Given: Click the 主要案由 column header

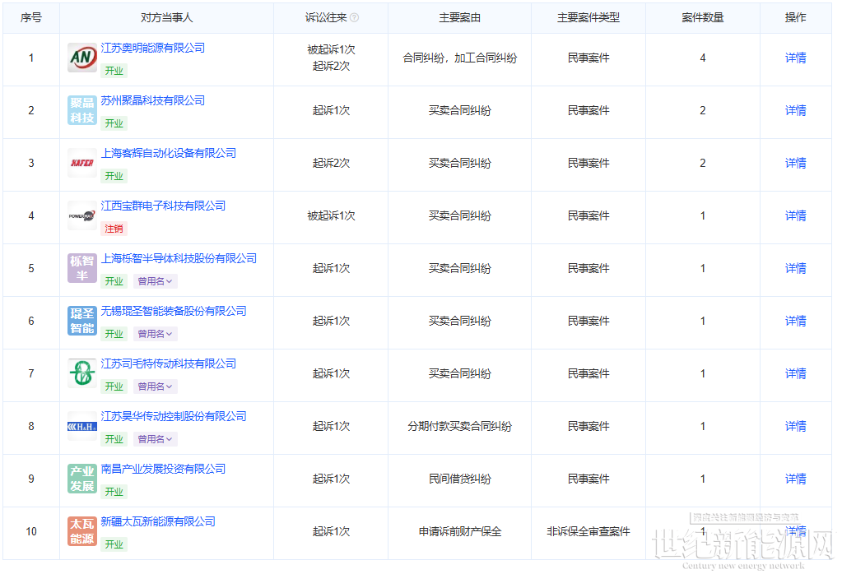Looking at the screenshot, I should (459, 17).
